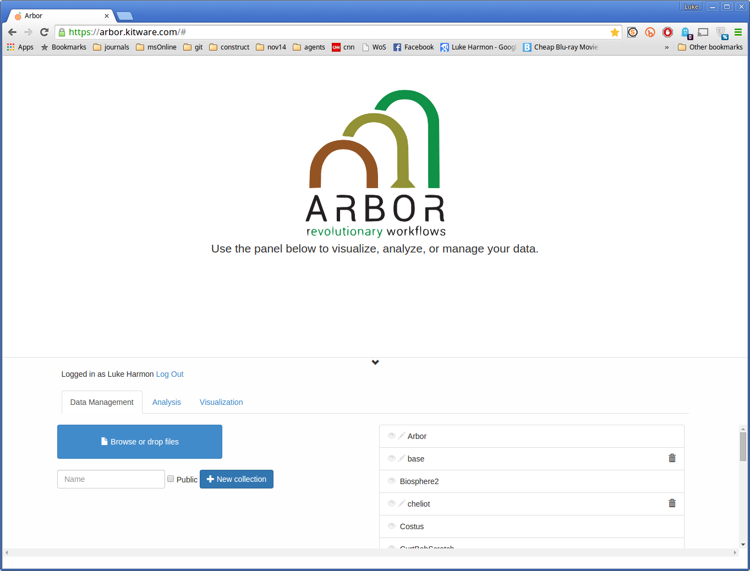The image size is (750, 571).
Task: Select the Biosphere2 collection row
Action: (x=532, y=481)
